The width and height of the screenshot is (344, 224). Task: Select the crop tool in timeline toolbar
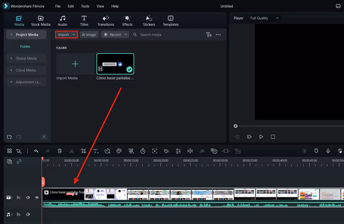click(84, 151)
